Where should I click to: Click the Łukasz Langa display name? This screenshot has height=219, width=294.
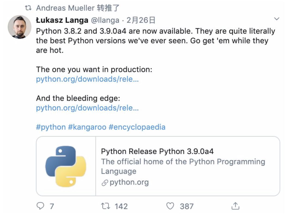[62, 20]
